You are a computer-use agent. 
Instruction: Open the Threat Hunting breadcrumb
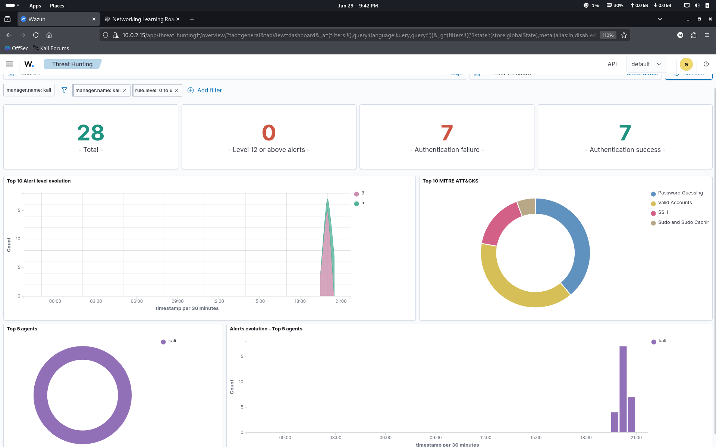tap(72, 64)
